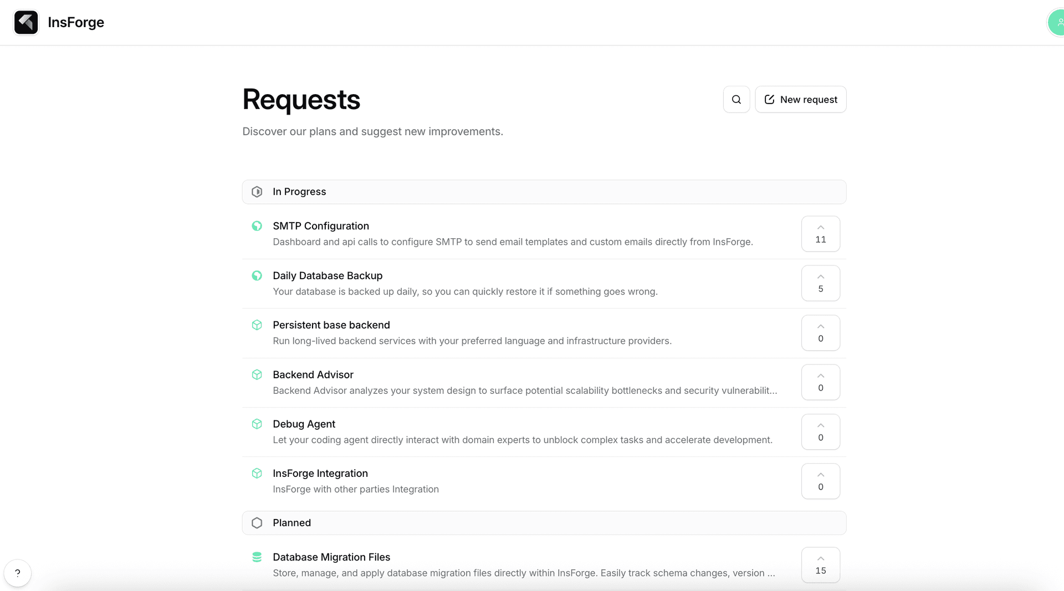Upvote the Persistent base backend request

pos(820,332)
